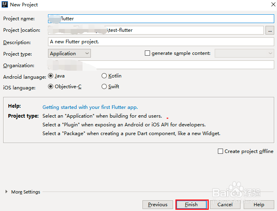Click the Previous button
The height and width of the screenshot is (211, 277).
point(158,205)
